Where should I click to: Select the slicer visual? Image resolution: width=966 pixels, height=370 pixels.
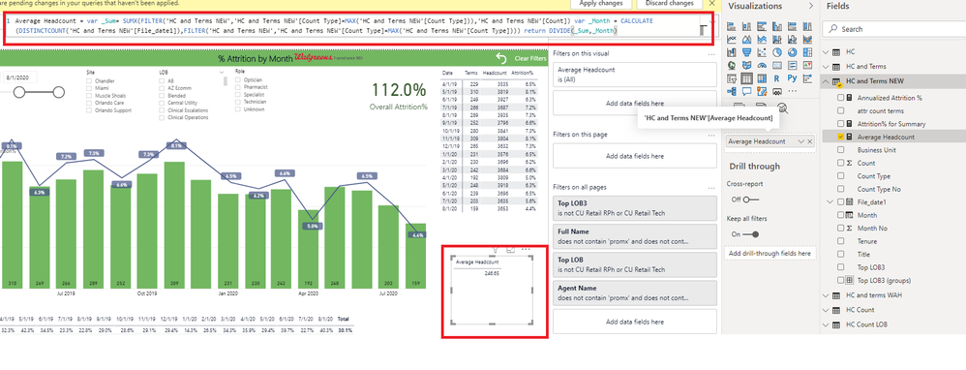(x=732, y=78)
